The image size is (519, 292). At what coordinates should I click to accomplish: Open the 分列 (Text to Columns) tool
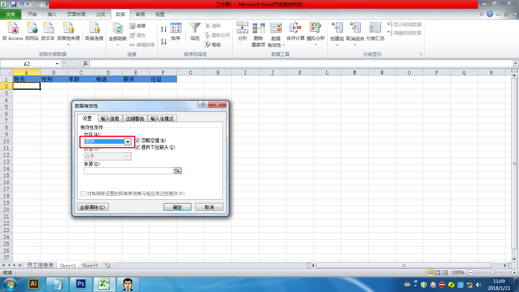[x=242, y=32]
